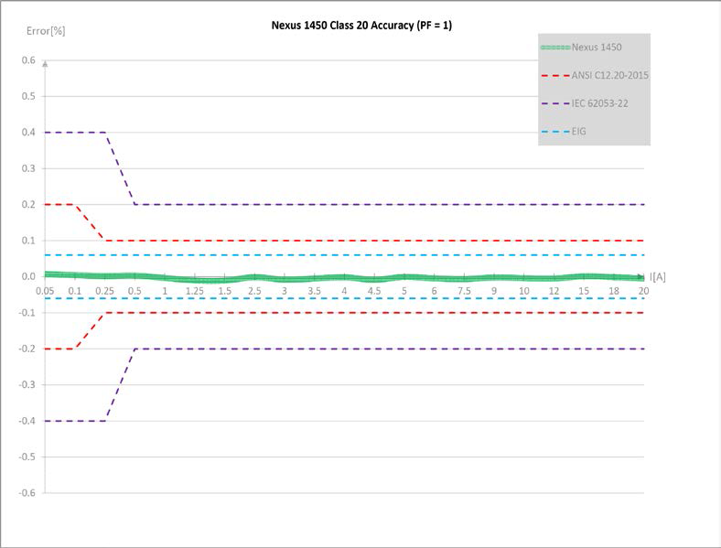Click the y-axis value "0.6"

pyautogui.click(x=28, y=60)
